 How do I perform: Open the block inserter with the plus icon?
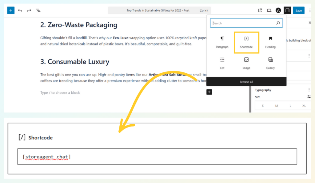click(10, 10)
